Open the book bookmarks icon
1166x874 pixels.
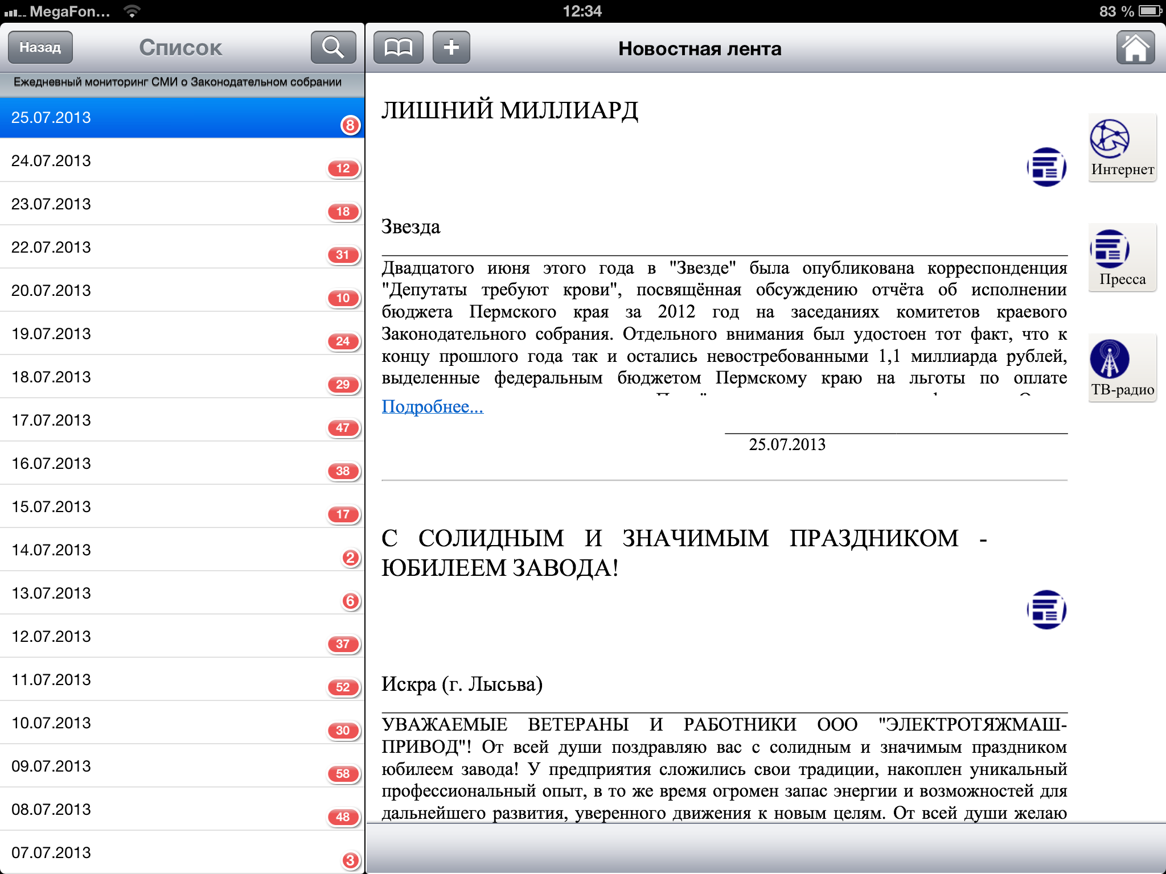pos(398,47)
